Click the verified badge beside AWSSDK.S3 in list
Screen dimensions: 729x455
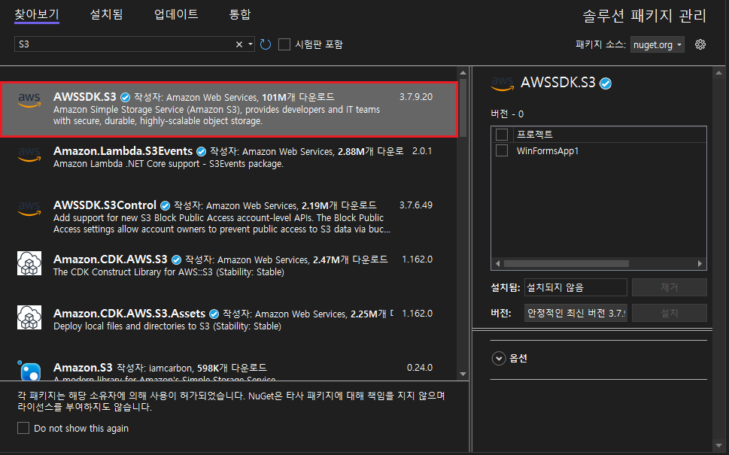coord(125,97)
